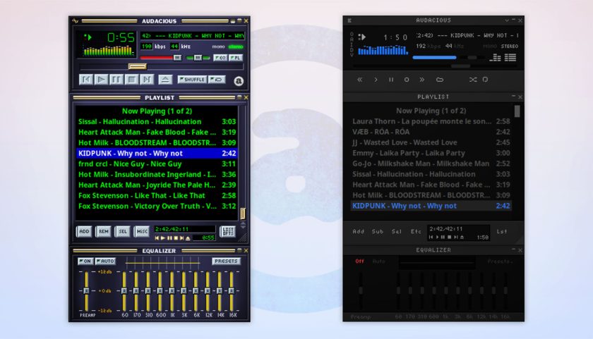Pause playback in dark right player

[x=391, y=80]
